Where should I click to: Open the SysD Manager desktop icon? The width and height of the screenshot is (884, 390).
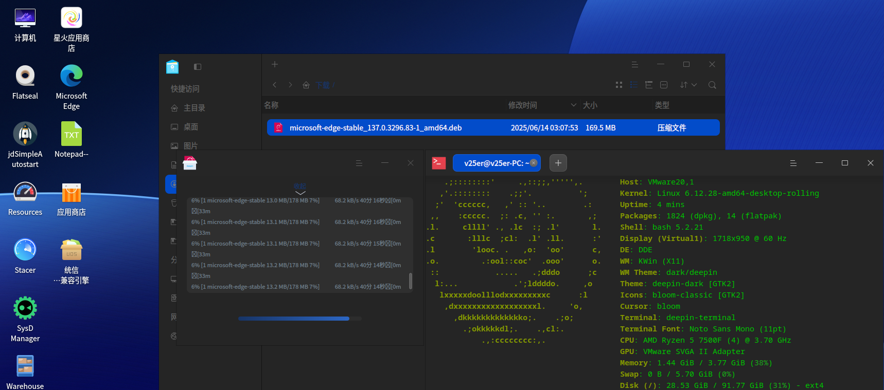25,319
